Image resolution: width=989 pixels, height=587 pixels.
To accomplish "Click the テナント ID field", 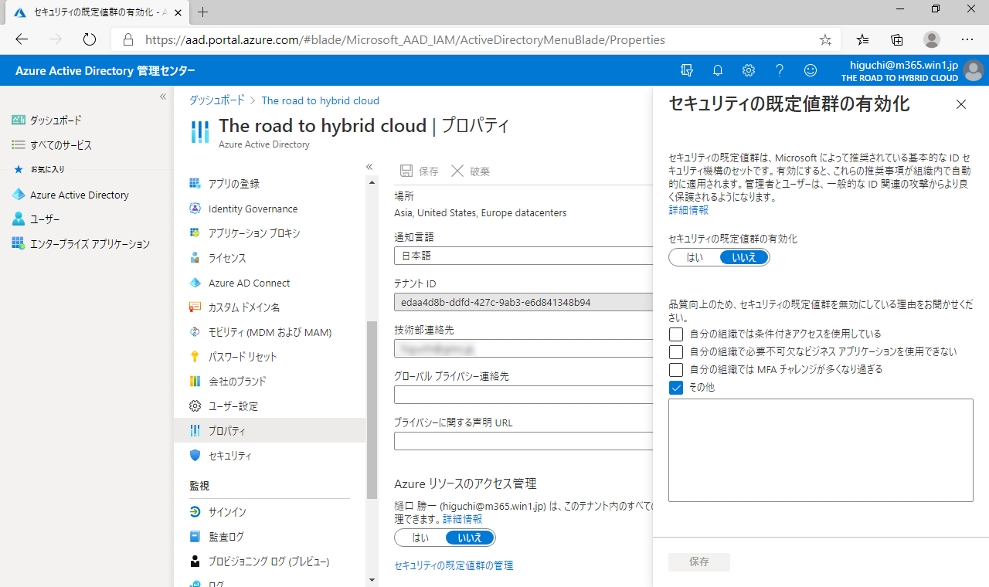I will pos(523,302).
